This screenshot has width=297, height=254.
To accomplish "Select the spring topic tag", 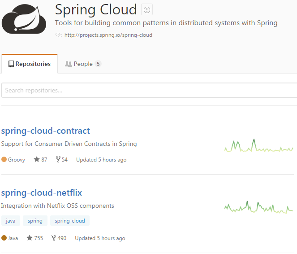I will tap(35, 221).
